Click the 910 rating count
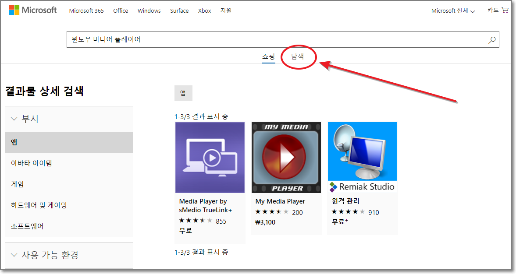 pyautogui.click(x=374, y=213)
